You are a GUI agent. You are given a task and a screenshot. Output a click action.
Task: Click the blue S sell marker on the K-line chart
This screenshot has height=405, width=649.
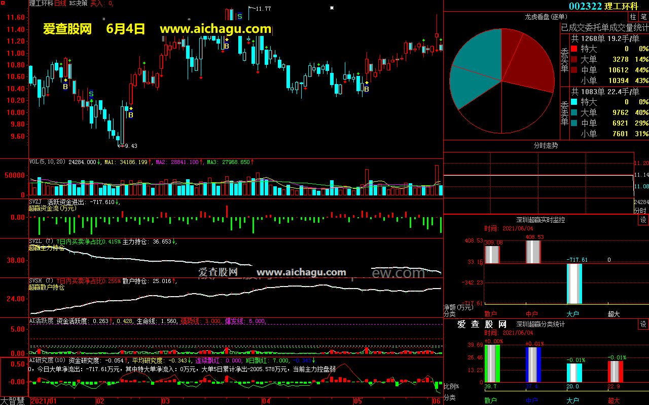91,94
